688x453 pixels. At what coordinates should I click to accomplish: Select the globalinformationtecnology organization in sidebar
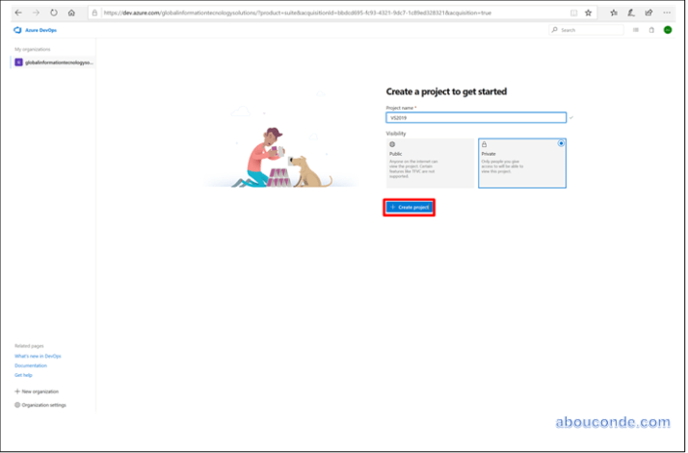click(53, 62)
